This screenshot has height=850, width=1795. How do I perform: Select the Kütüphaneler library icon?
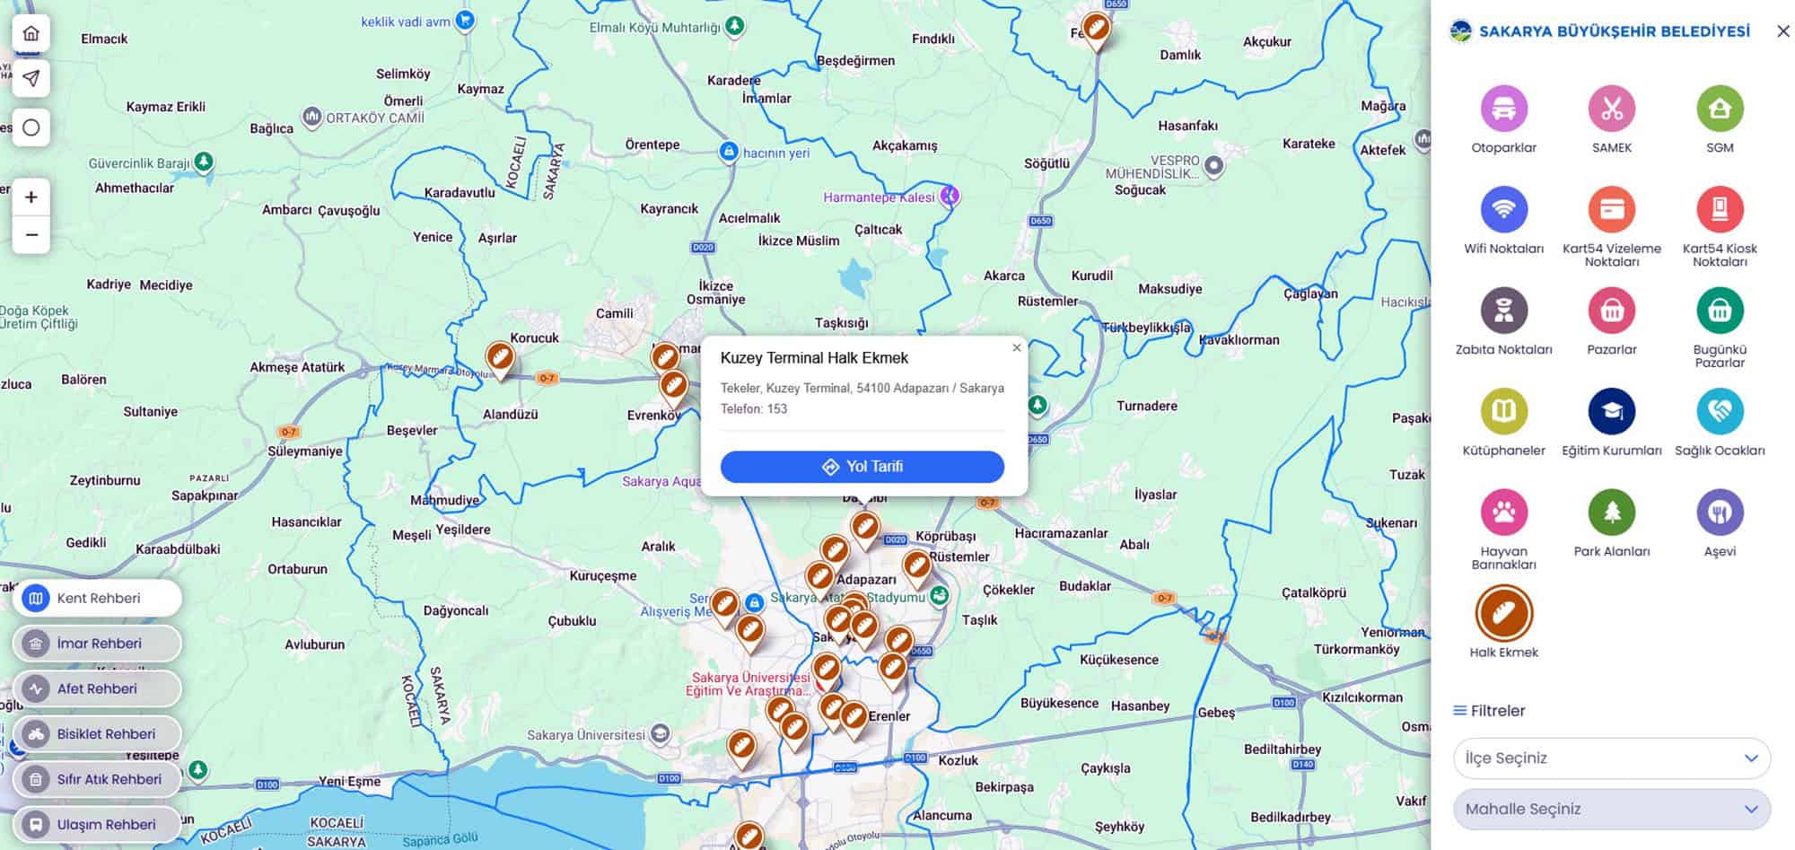(x=1503, y=412)
